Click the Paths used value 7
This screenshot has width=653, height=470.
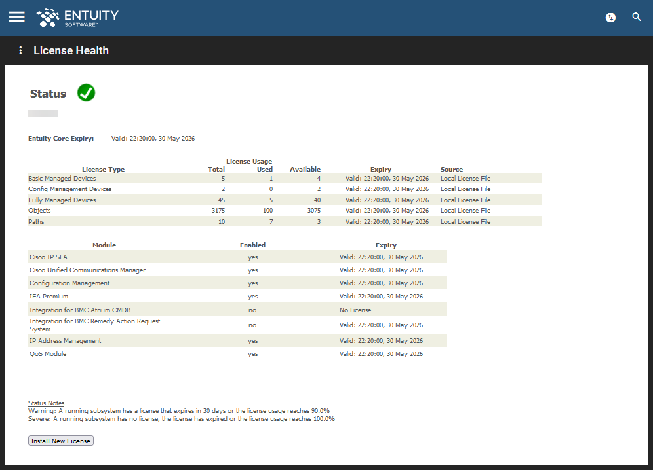click(x=271, y=222)
